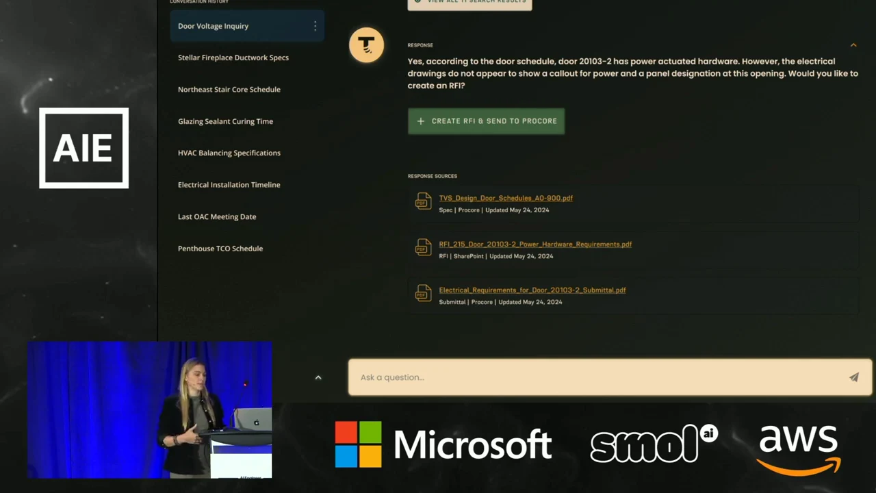This screenshot has height=493, width=876.
Task: Click the PDF icon for Electrical_Requirements submittal
Action: [x=423, y=293]
